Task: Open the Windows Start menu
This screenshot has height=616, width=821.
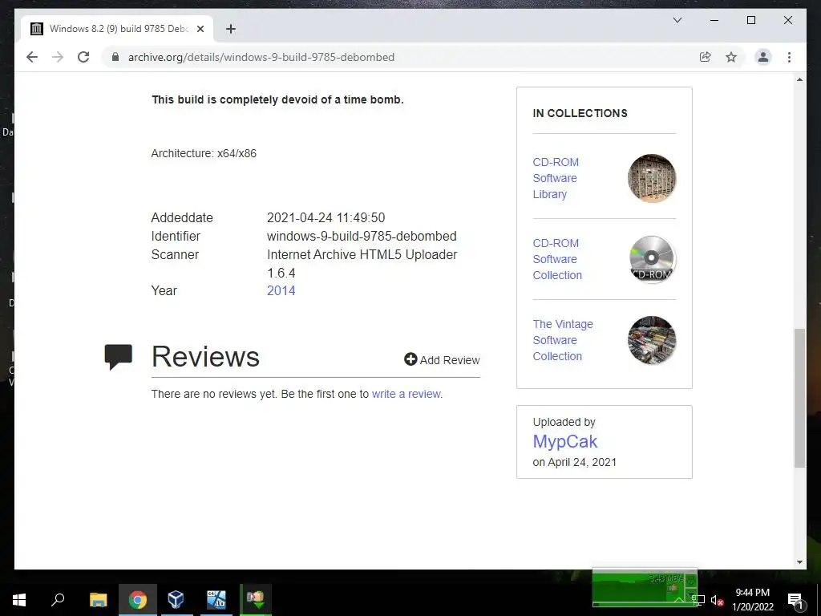Action: click(19, 600)
